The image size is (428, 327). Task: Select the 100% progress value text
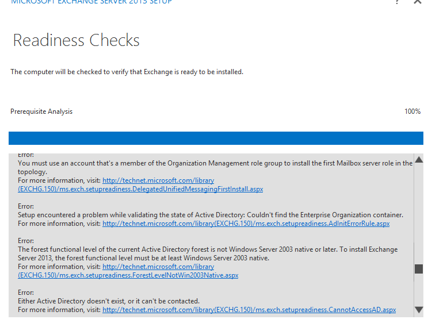click(x=412, y=111)
